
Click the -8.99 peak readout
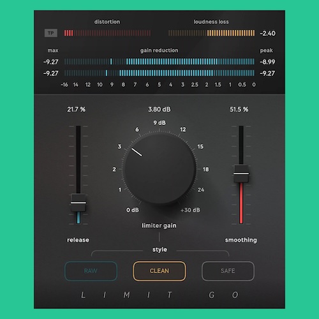pyautogui.click(x=267, y=62)
